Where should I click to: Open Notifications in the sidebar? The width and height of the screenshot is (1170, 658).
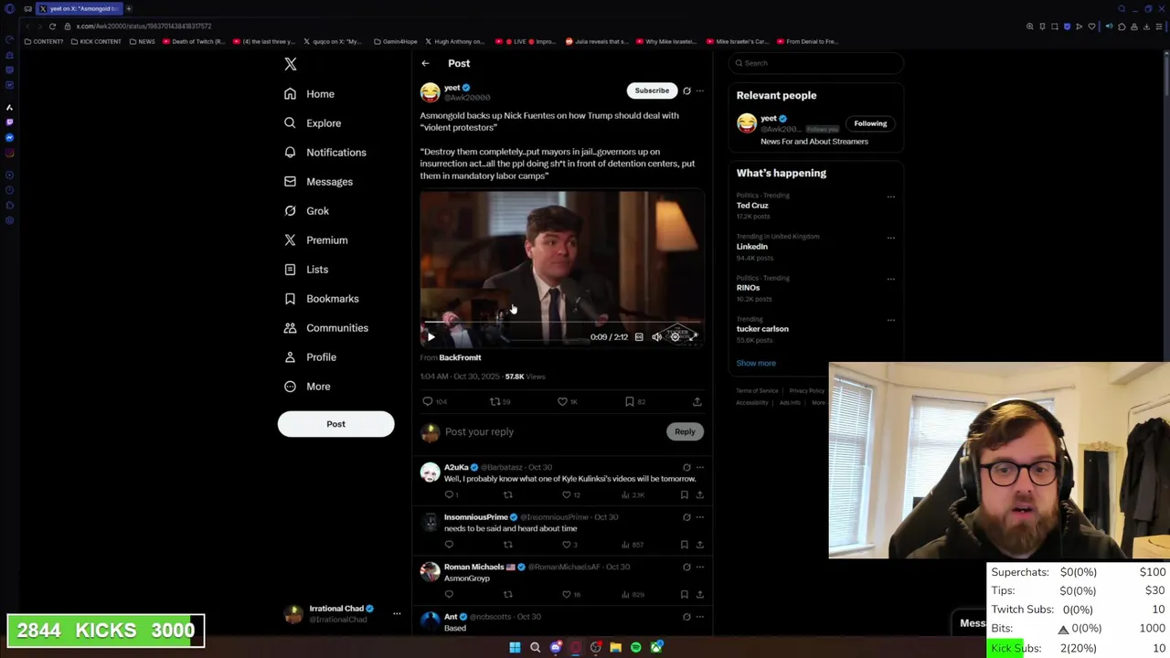coord(324,153)
